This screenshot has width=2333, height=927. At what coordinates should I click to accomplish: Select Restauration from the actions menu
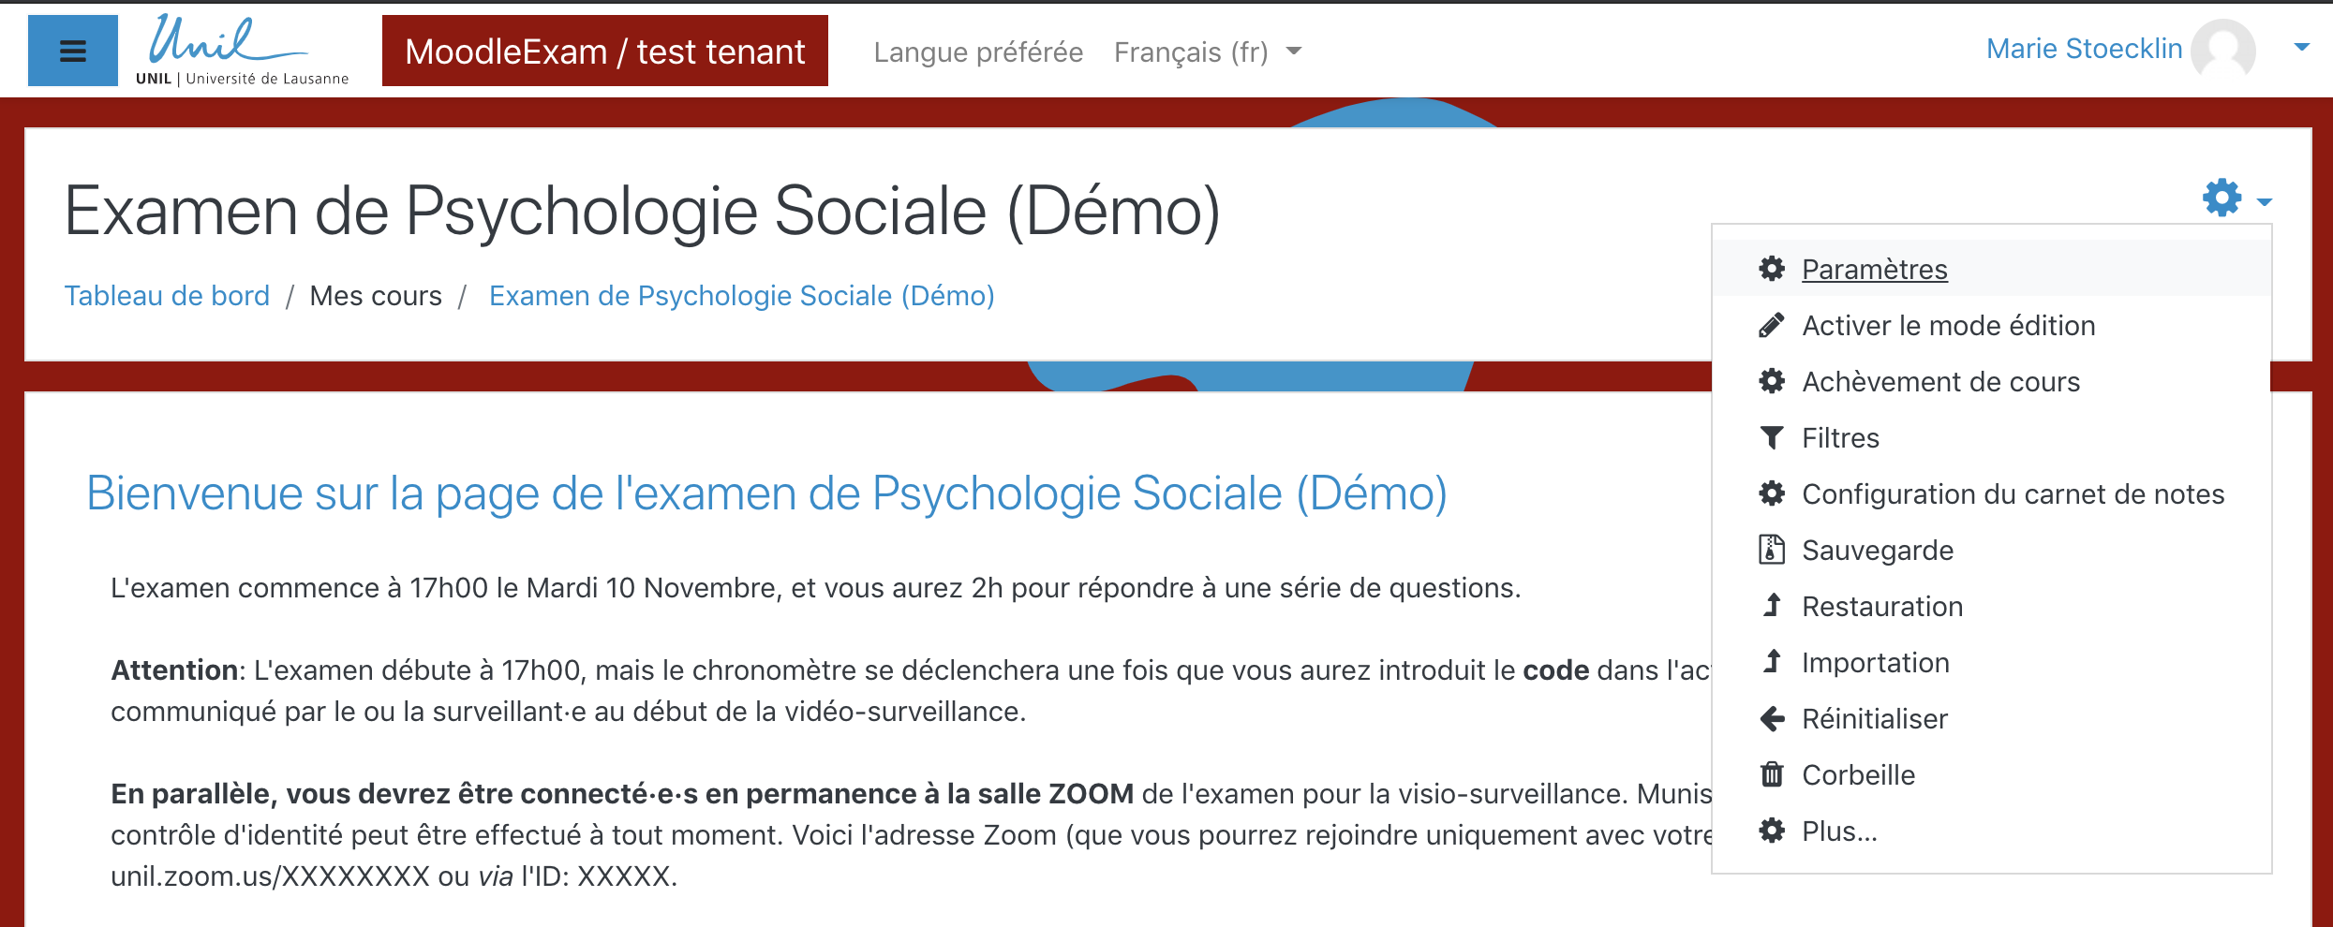point(1881,606)
